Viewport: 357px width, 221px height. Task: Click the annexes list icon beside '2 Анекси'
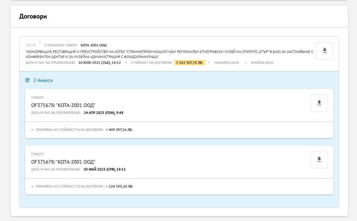pyautogui.click(x=28, y=80)
